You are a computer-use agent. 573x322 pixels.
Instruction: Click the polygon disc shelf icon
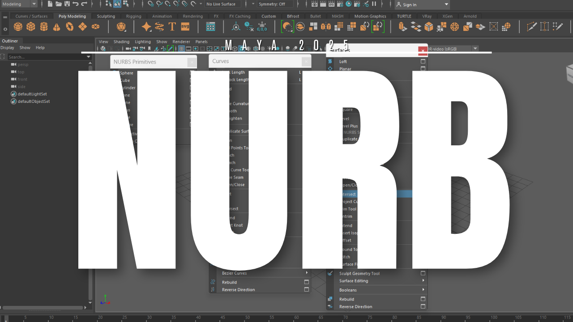[x=96, y=27]
